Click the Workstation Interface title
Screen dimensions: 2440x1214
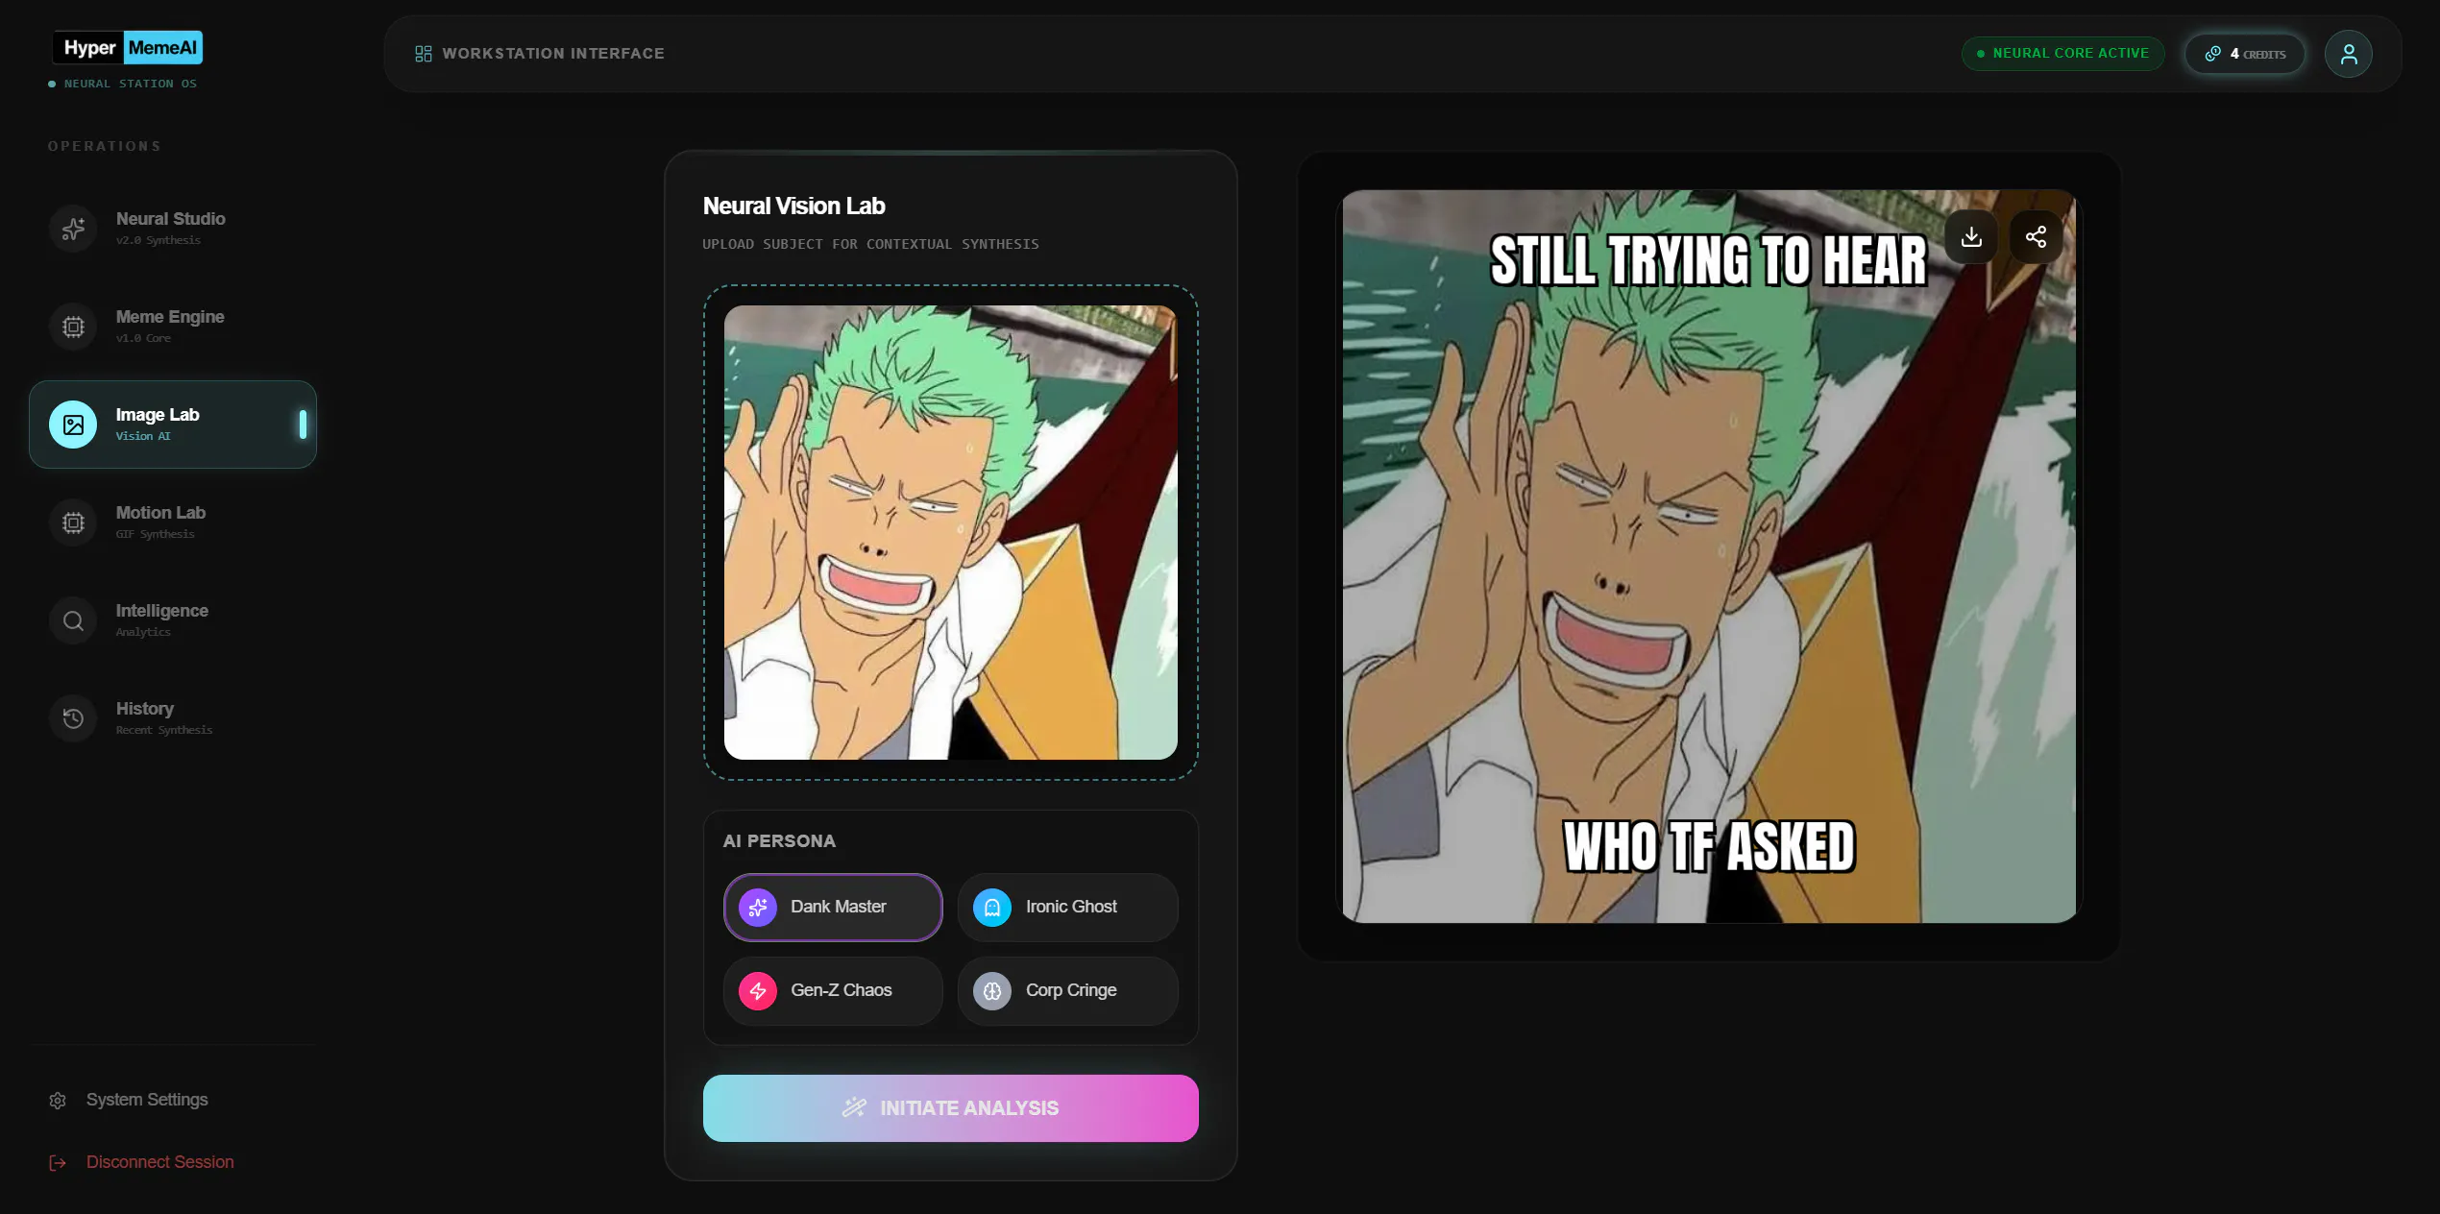pyautogui.click(x=553, y=54)
